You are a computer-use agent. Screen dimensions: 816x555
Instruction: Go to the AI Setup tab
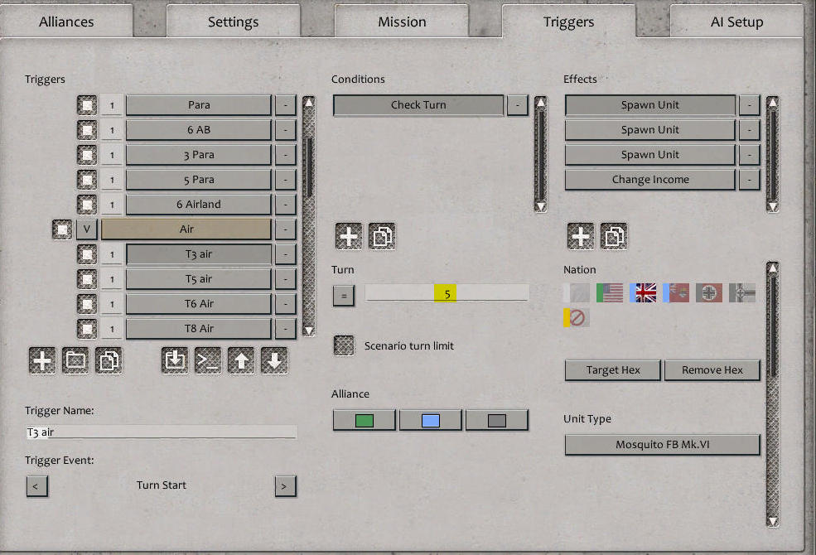pyautogui.click(x=737, y=22)
